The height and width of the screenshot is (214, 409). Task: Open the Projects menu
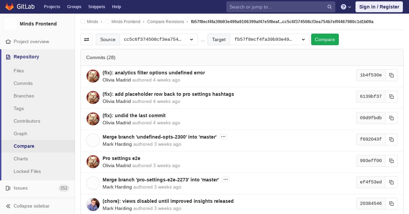point(52,7)
